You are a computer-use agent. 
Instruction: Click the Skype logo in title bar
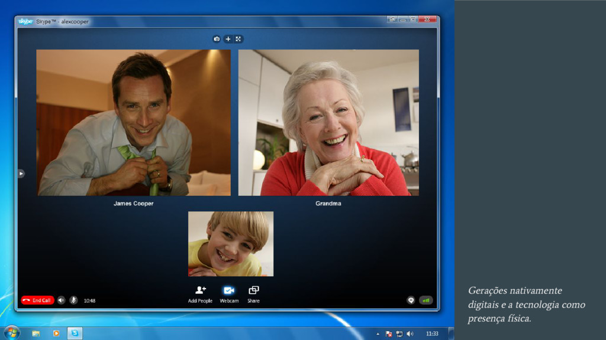click(25, 22)
